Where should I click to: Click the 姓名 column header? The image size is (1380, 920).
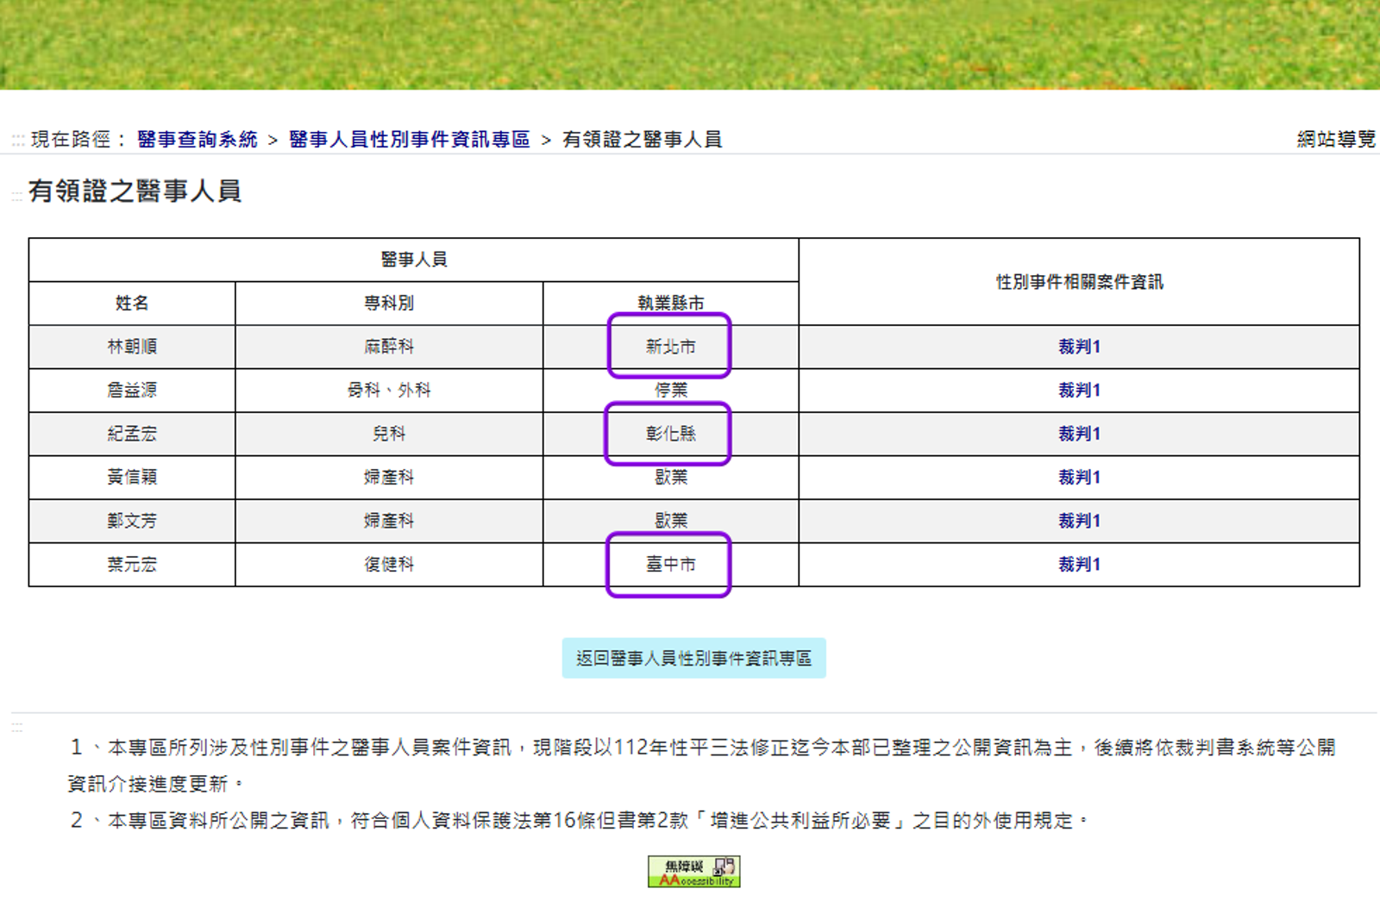[x=131, y=303]
